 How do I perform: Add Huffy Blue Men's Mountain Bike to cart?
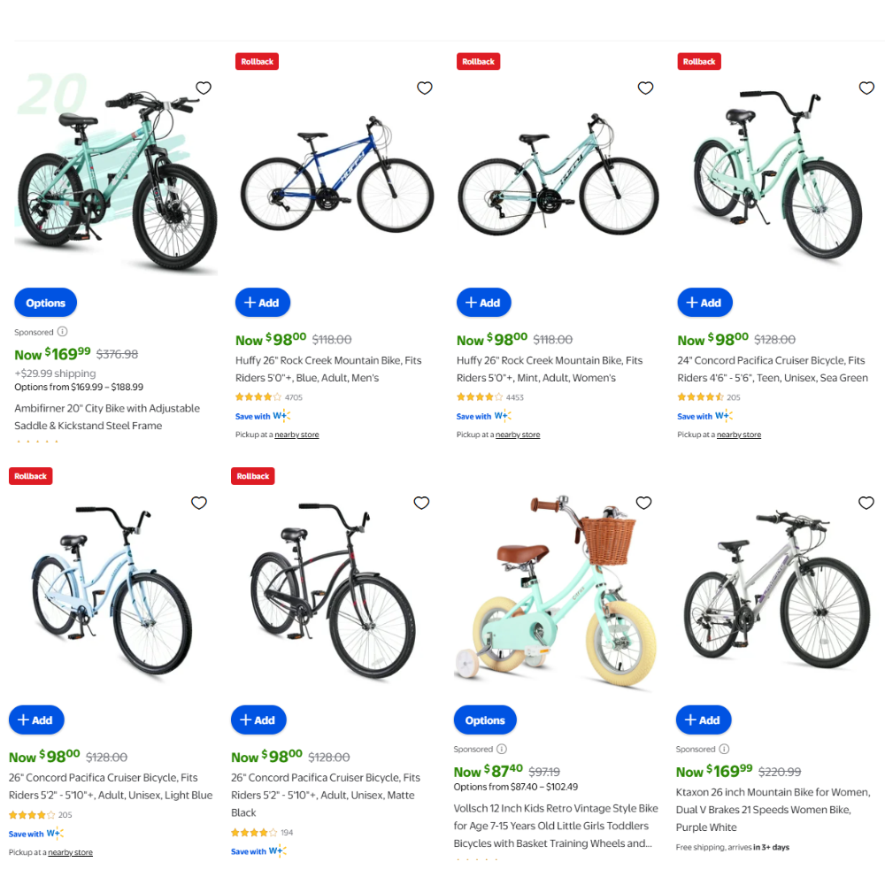[263, 303]
